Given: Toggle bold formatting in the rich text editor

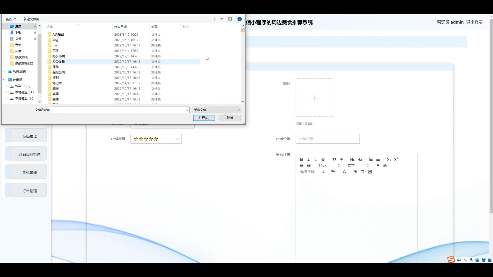Looking at the screenshot, I should [x=301, y=159].
